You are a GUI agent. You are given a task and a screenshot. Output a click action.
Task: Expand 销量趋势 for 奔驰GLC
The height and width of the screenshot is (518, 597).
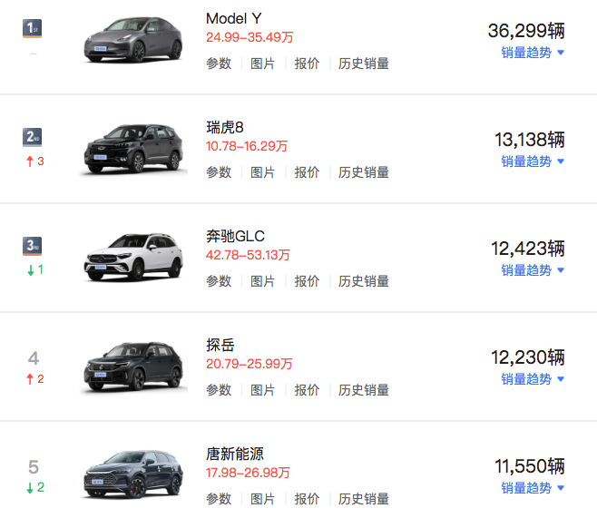tap(533, 270)
